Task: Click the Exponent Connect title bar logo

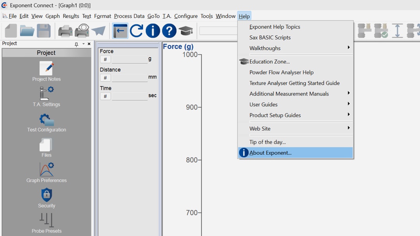Action: pos(4,5)
